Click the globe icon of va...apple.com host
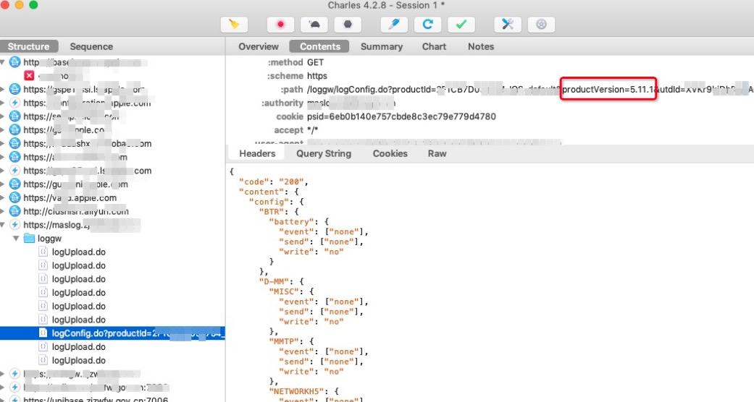Image resolution: width=754 pixels, height=402 pixels. 15,198
